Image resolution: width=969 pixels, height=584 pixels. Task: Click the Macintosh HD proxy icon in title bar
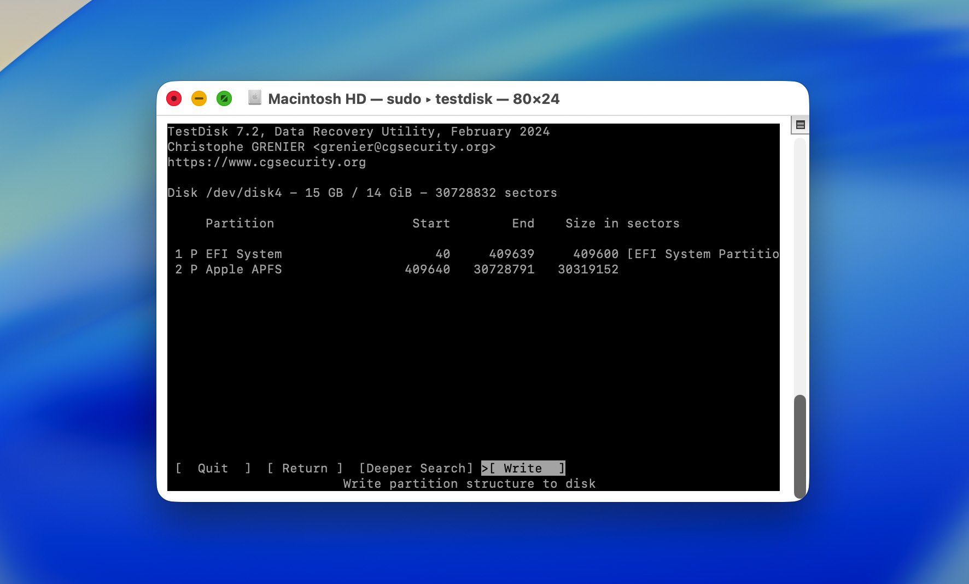pos(254,98)
